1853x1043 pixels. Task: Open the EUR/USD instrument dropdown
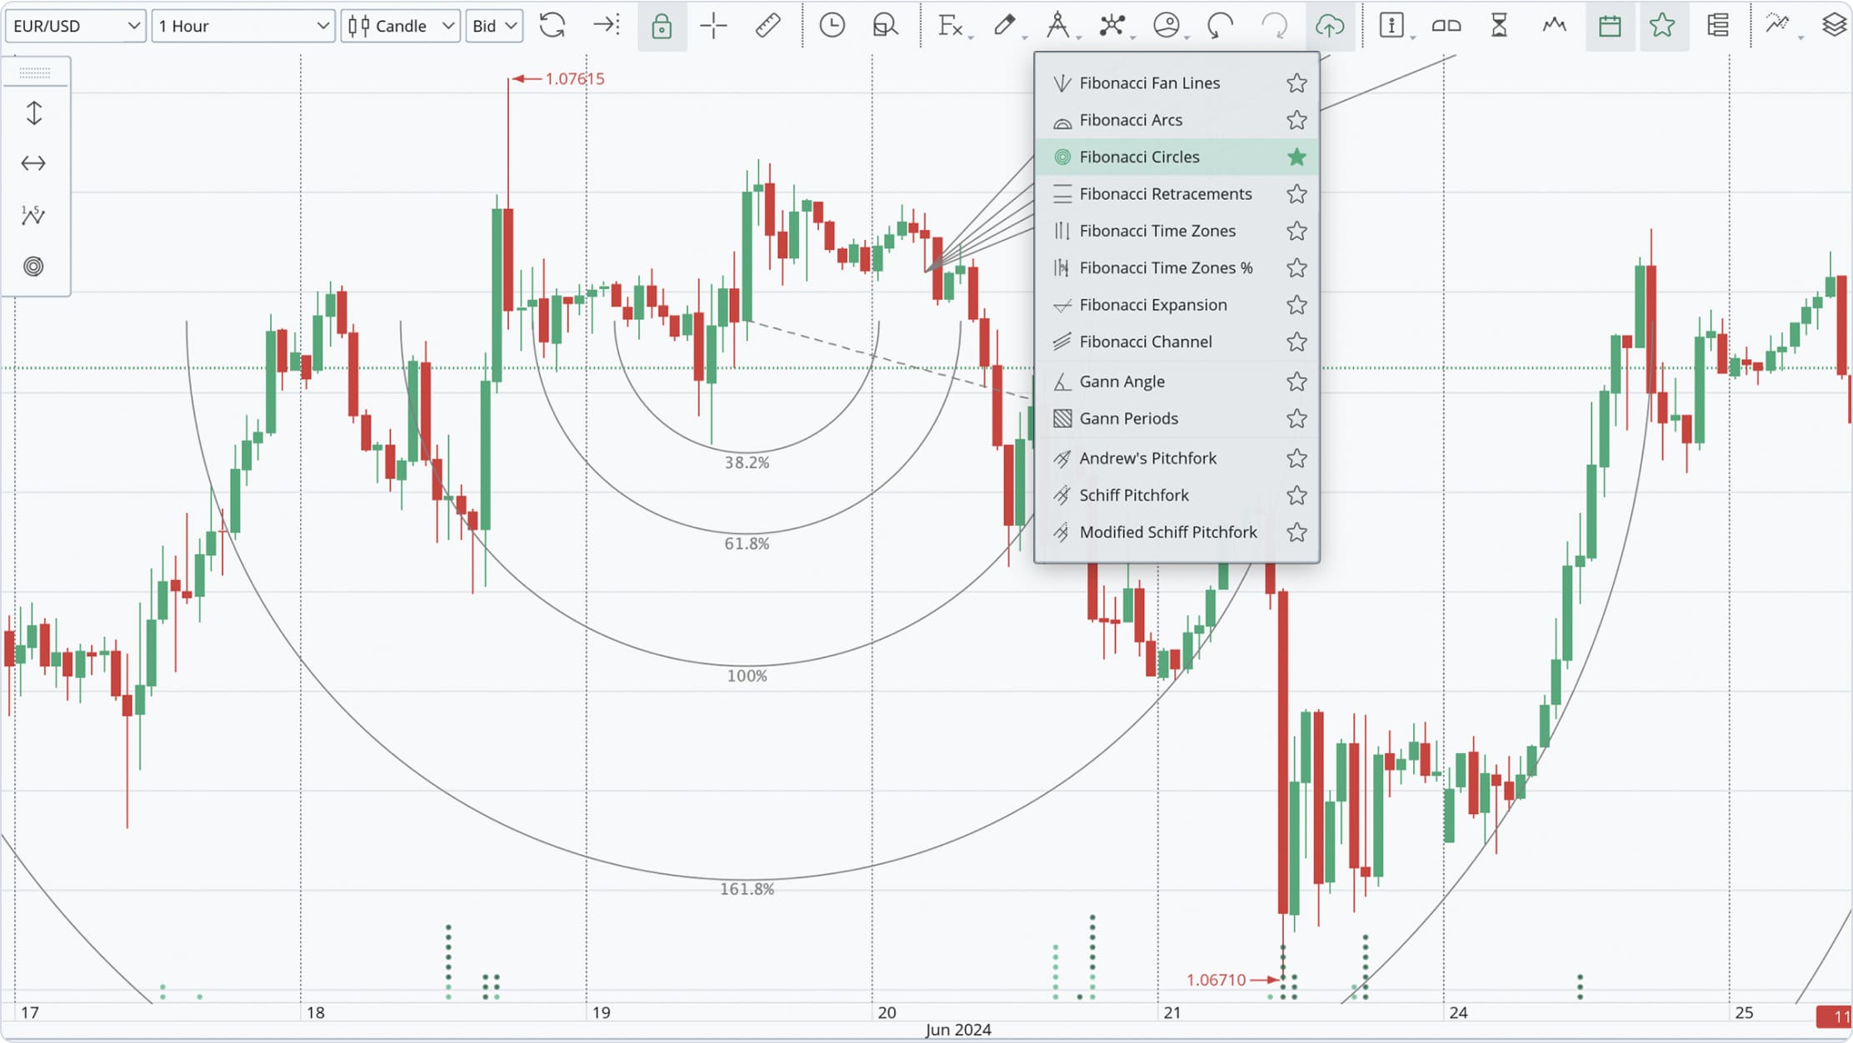click(76, 27)
